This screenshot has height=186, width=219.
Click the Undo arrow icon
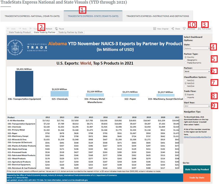tap(8, 29)
